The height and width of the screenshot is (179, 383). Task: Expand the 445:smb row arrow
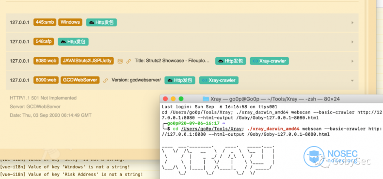coord(352,22)
